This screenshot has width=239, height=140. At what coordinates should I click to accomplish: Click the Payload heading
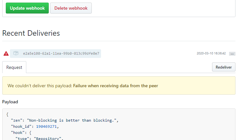click(x=10, y=102)
